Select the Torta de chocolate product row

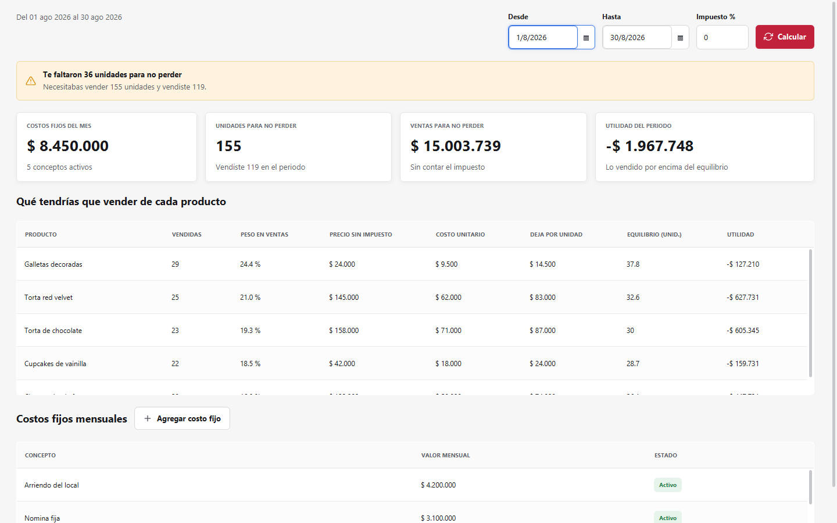pos(412,330)
